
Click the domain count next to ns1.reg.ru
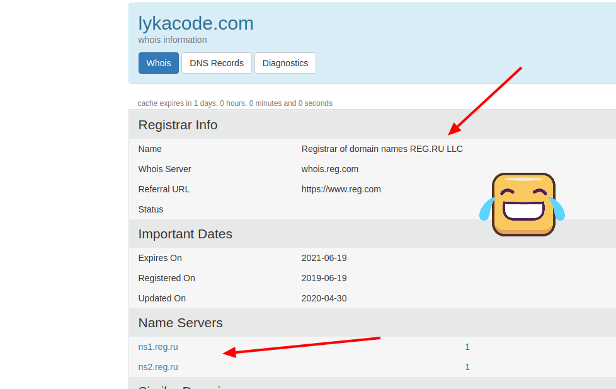(467, 347)
